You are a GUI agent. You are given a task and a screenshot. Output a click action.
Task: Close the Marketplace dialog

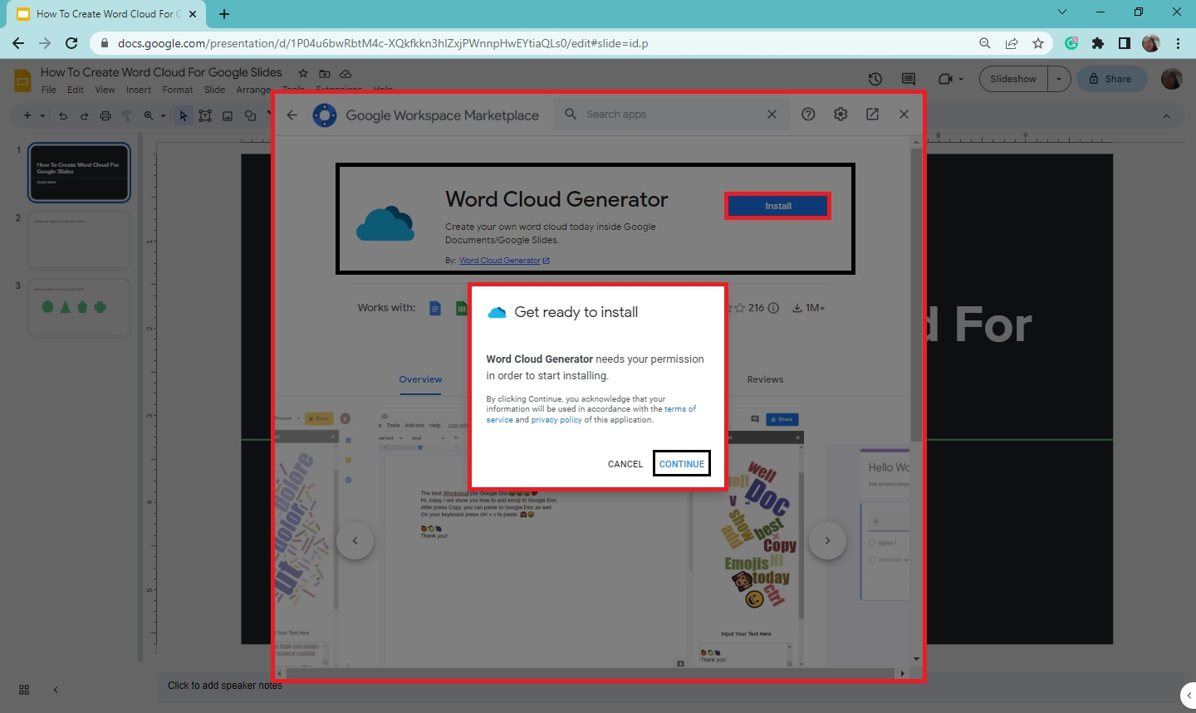(x=904, y=115)
